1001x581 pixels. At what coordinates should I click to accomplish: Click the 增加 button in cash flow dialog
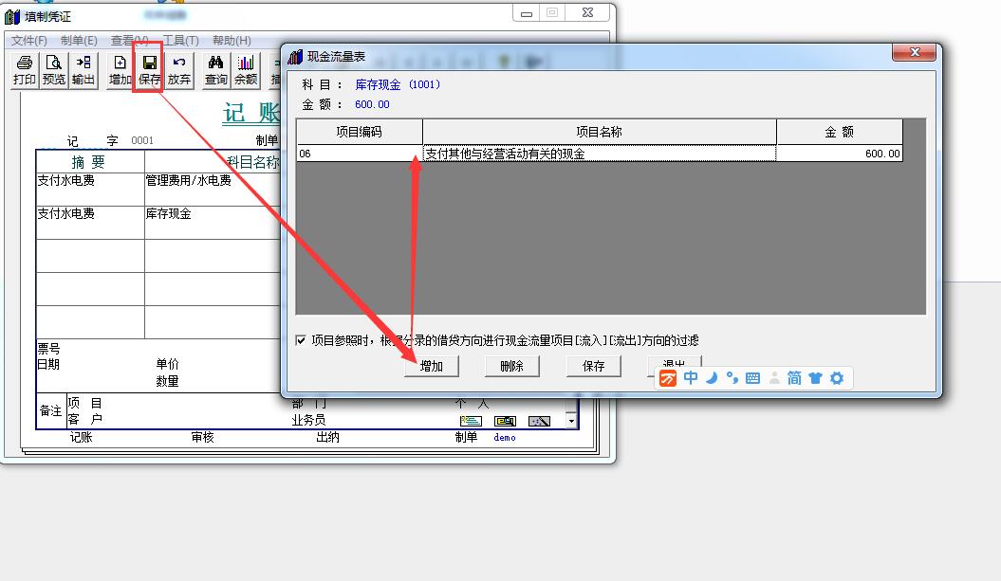tap(432, 366)
